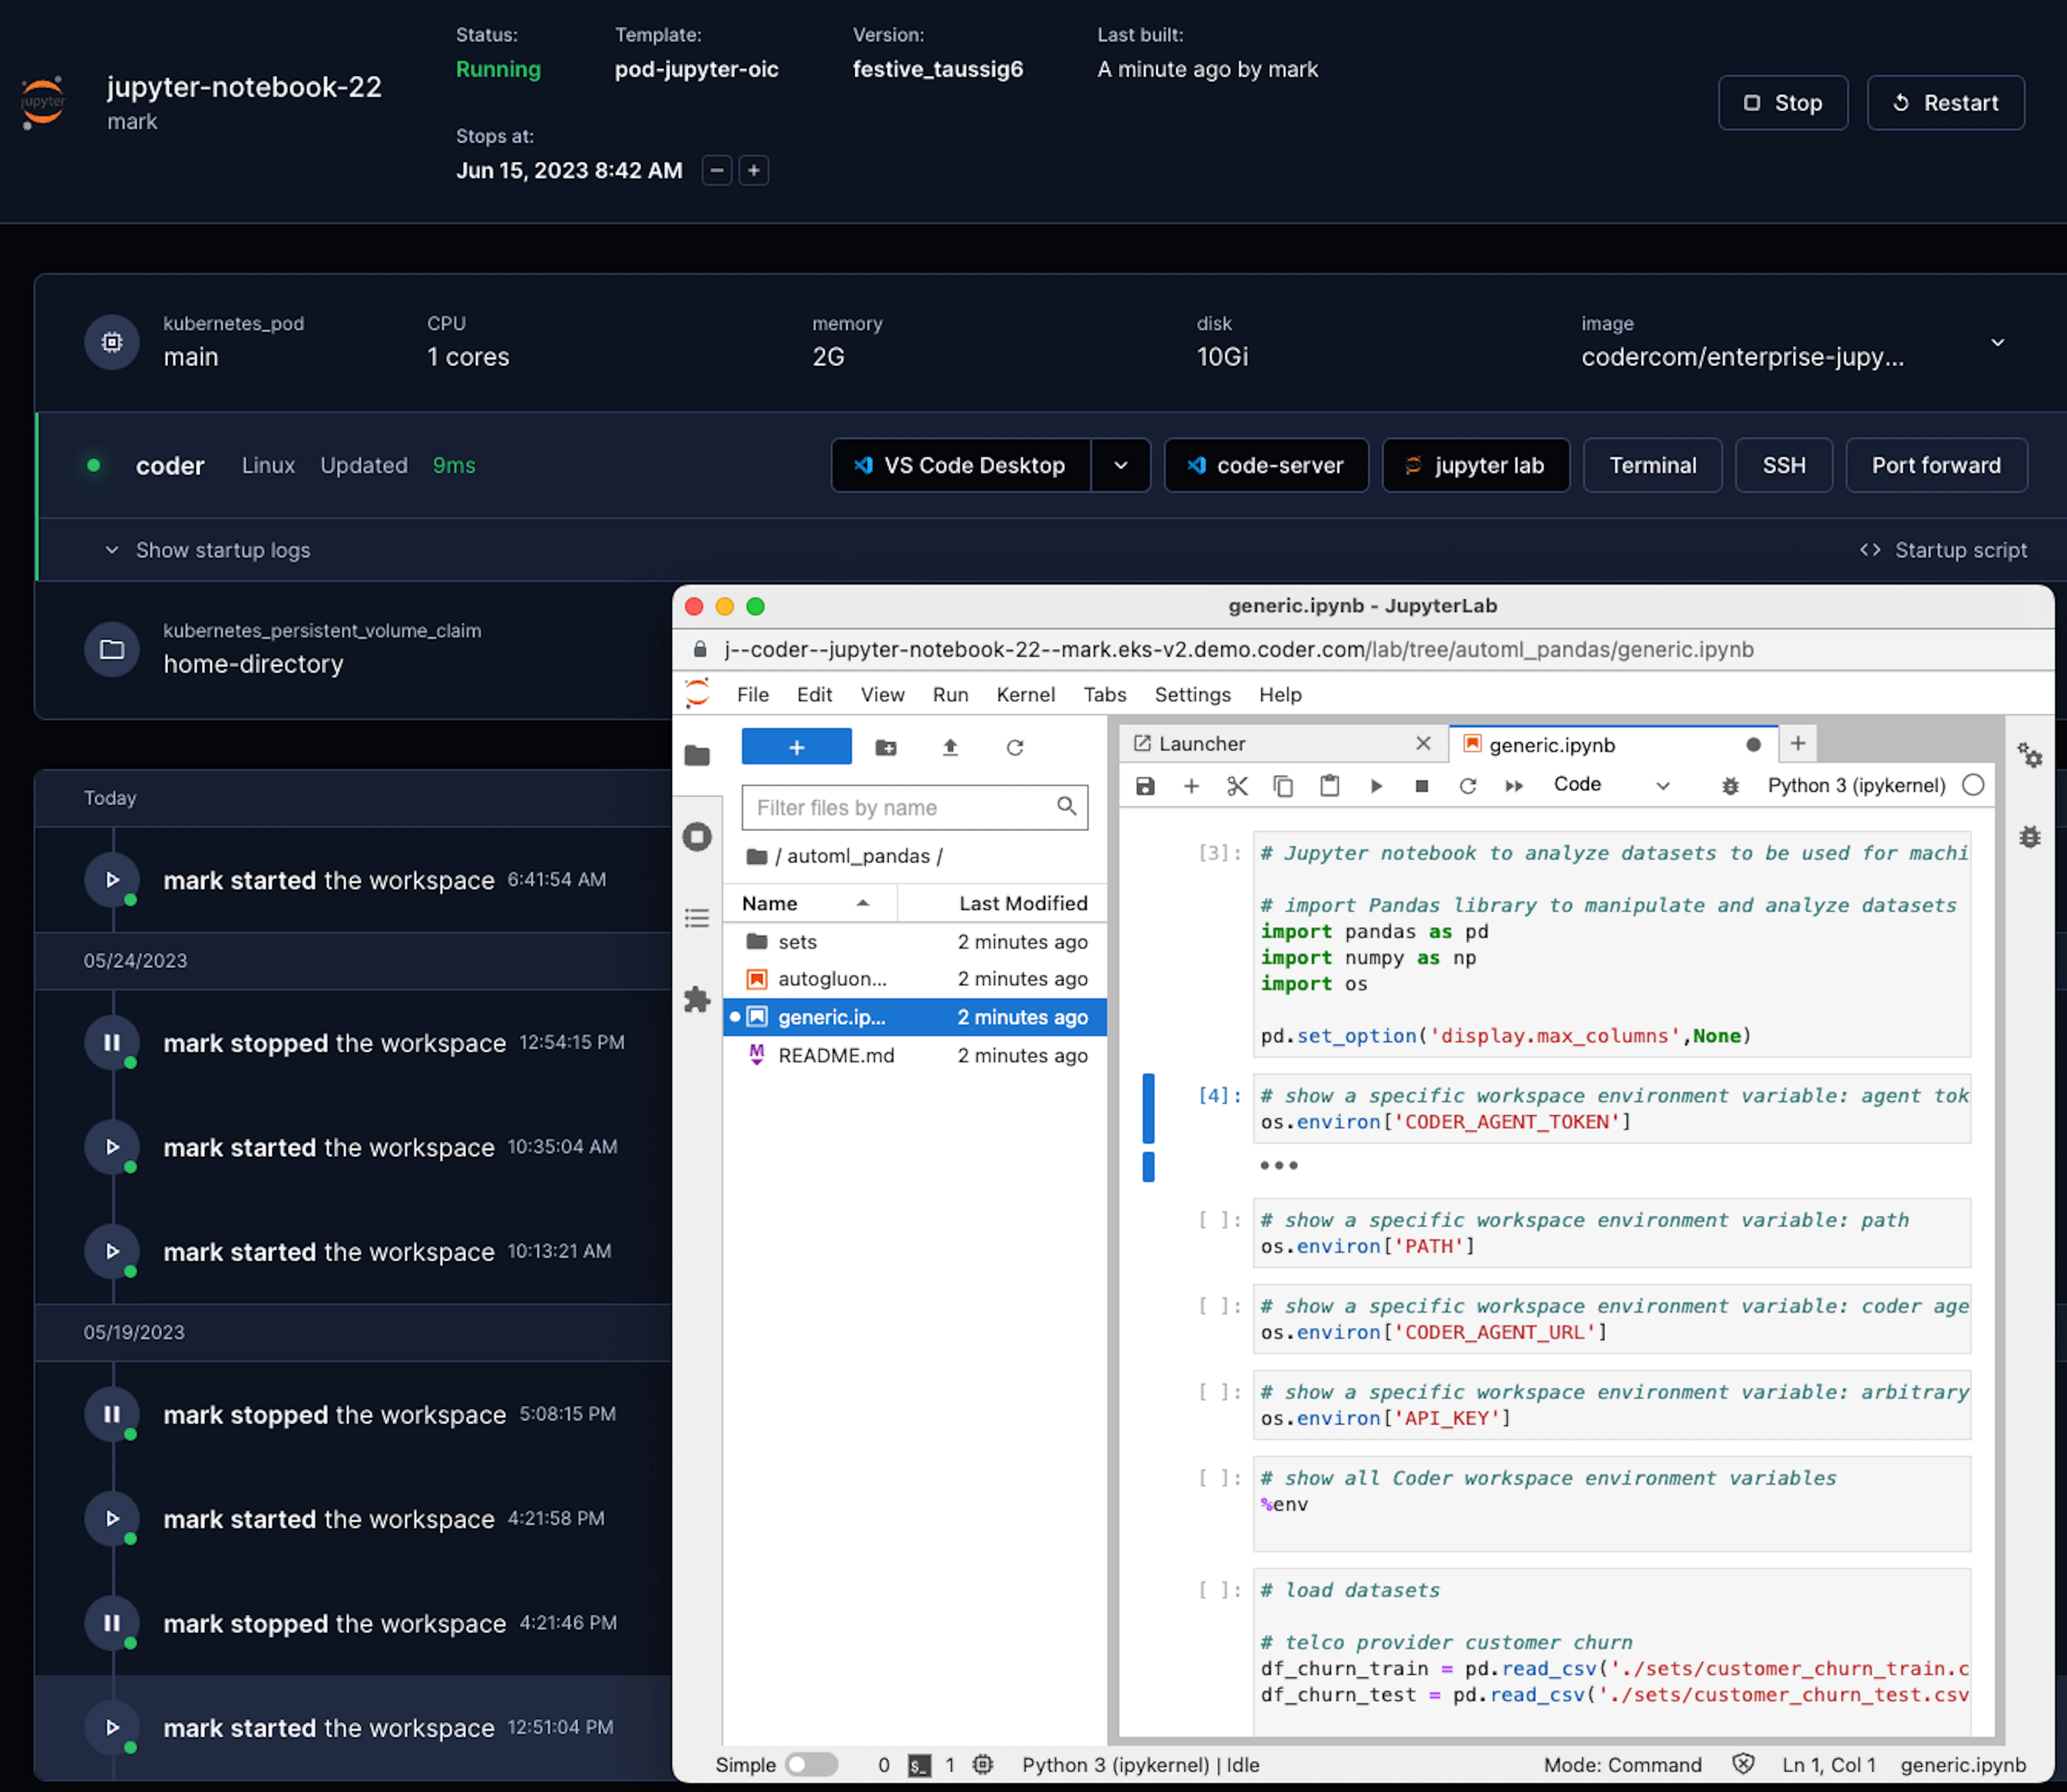Open Help menu in JupyterLab
The width and height of the screenshot is (2067, 1792).
pos(1280,694)
